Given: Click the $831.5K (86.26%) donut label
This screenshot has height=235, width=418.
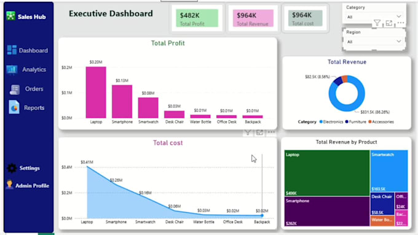Looking at the screenshot, I should (375, 112).
